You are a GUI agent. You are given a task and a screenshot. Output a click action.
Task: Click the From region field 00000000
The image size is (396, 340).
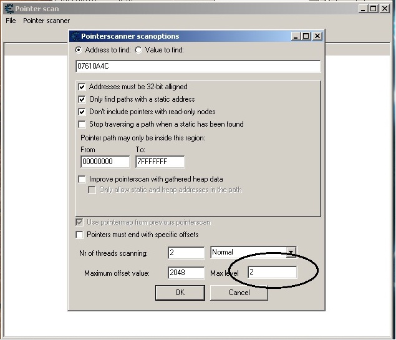pos(105,162)
